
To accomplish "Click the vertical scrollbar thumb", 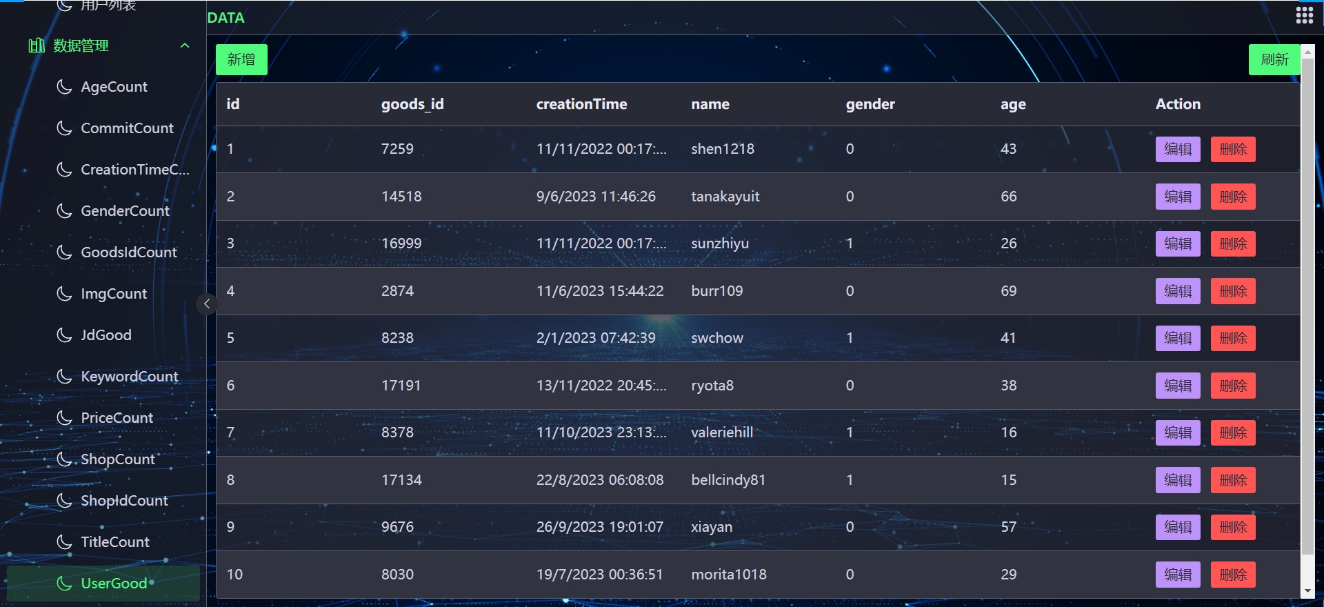I will 1307,306.
